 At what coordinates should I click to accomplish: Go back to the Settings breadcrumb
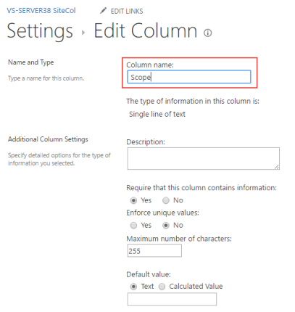pyautogui.click(x=40, y=31)
